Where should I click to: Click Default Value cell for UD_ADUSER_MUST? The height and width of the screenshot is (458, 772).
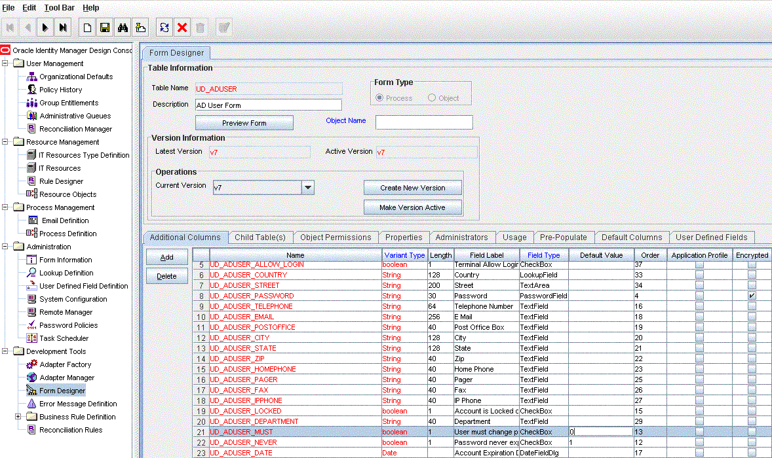601,432
